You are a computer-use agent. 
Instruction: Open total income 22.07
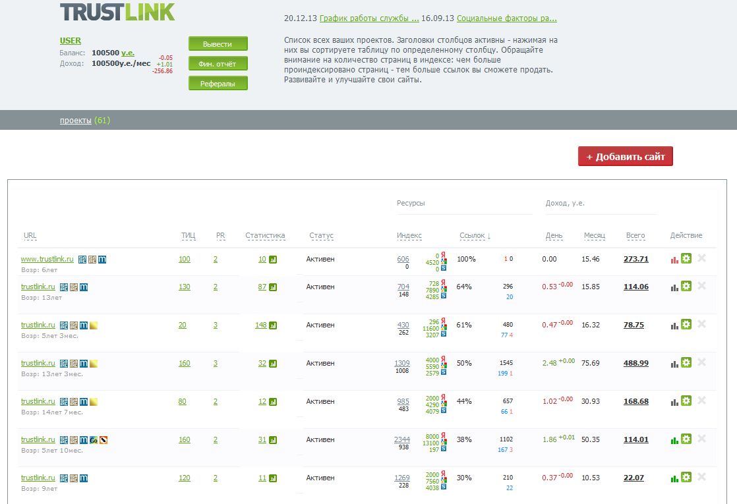pyautogui.click(x=634, y=478)
